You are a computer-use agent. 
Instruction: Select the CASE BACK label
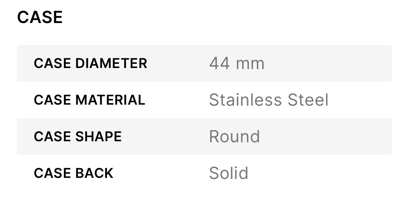(73, 173)
